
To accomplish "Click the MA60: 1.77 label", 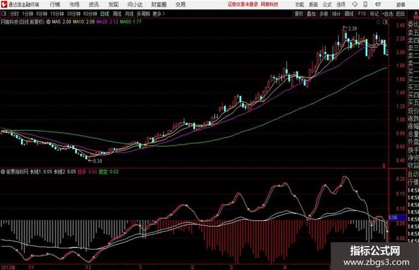I will click(130, 22).
